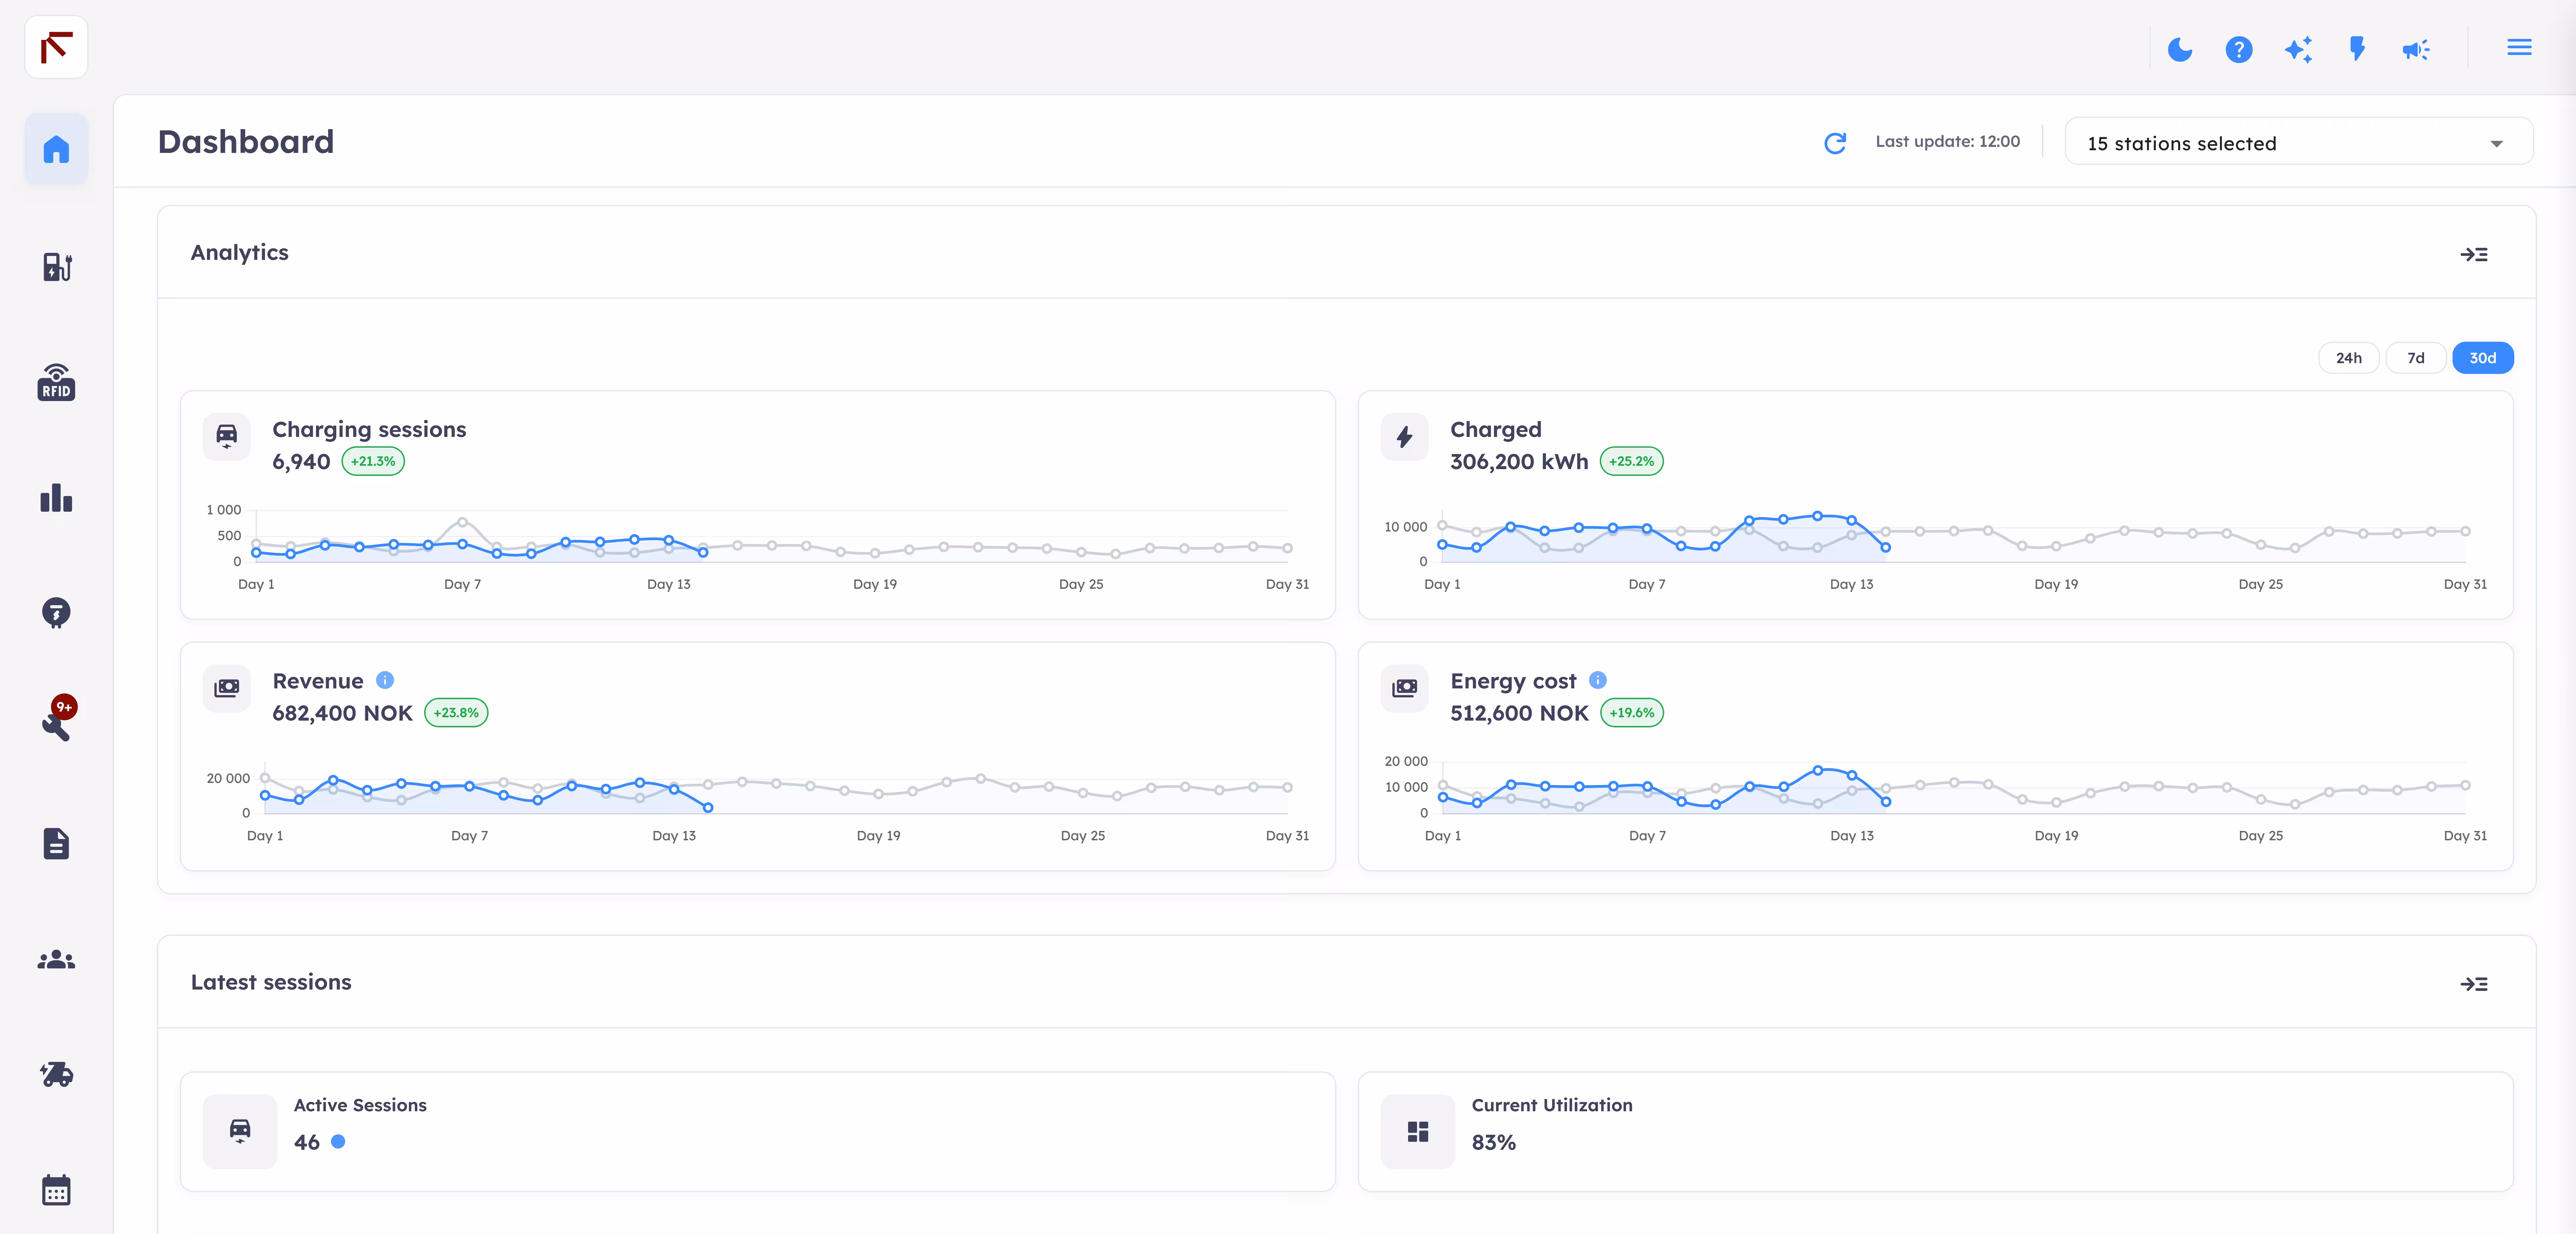The height and width of the screenshot is (1234, 2576).
Task: Click the Charging sessions card title
Action: click(x=369, y=430)
